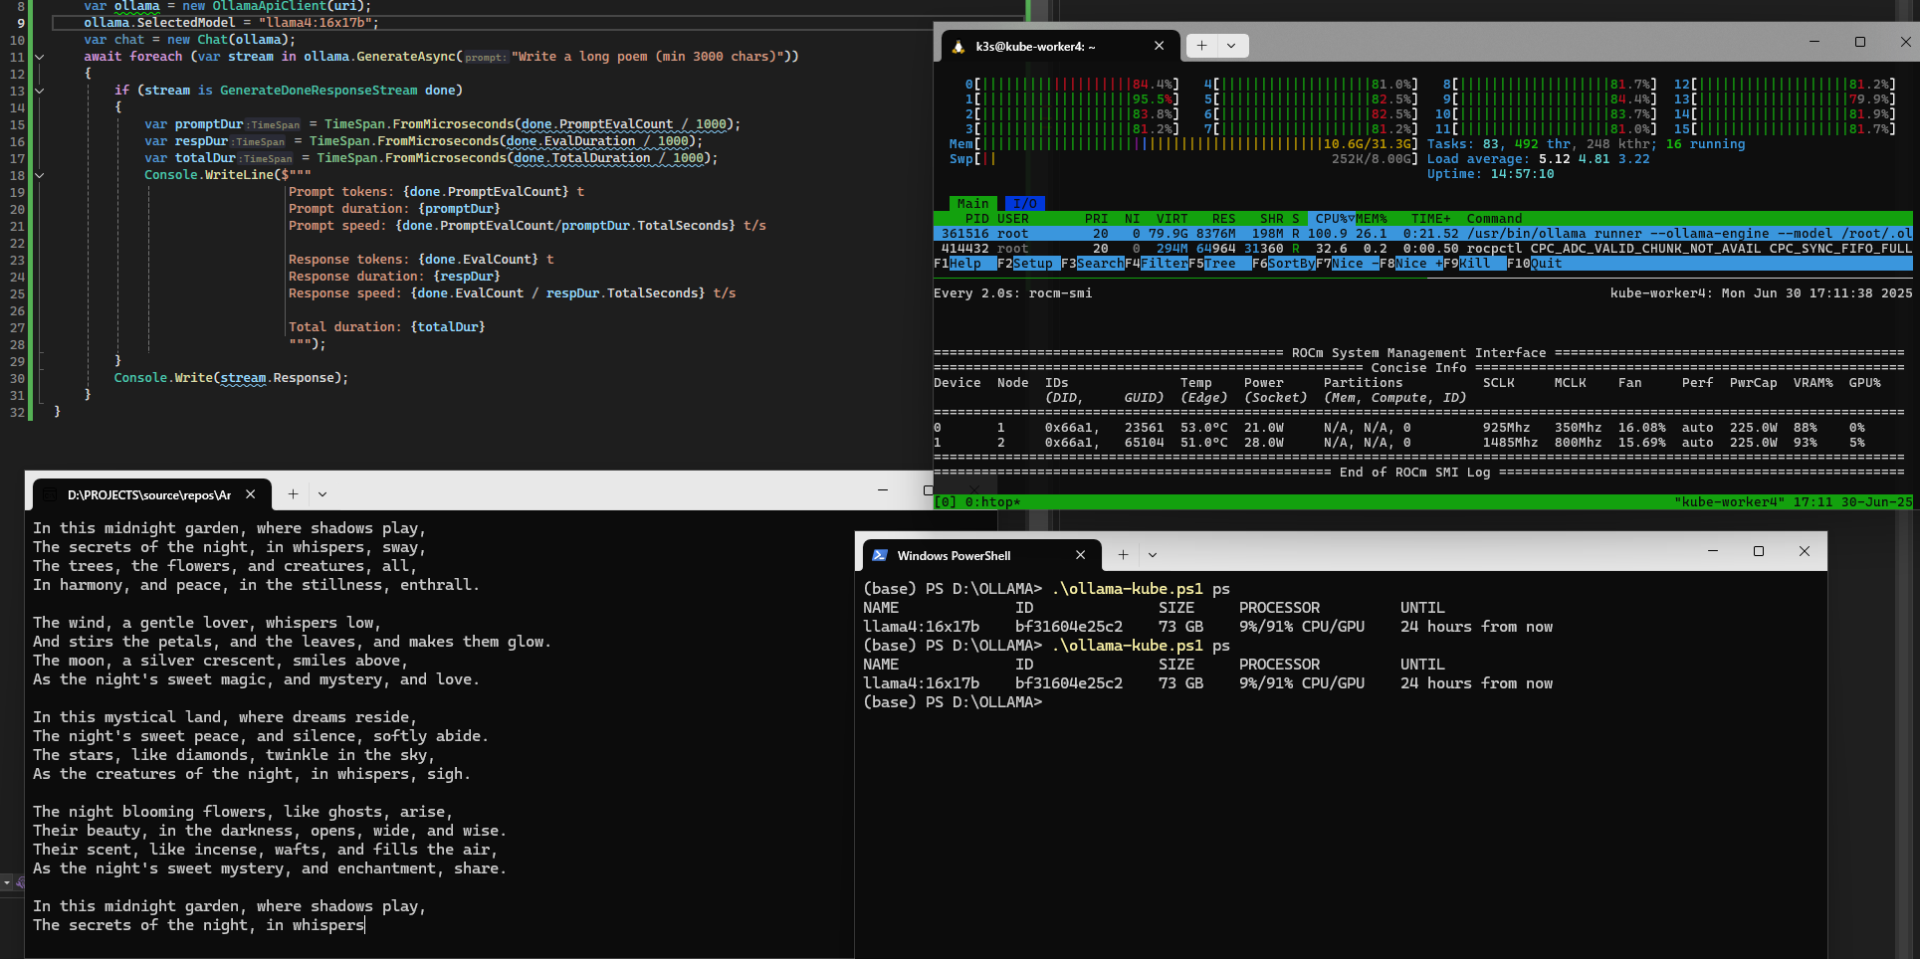The height and width of the screenshot is (959, 1920).
Task: Click the PowerShell icon on the tab
Action: coord(880,555)
